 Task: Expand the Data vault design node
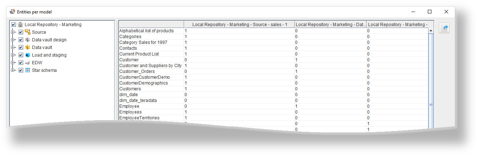13,40
